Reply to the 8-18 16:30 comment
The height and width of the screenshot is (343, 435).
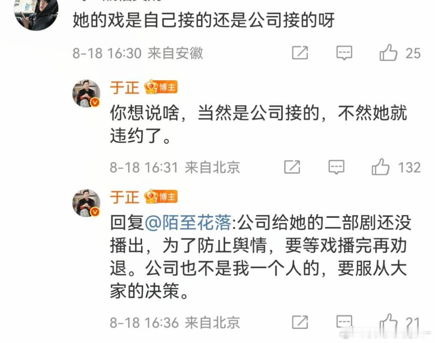click(344, 53)
